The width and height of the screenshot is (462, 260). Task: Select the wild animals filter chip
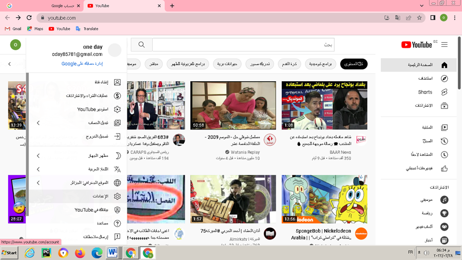click(227, 64)
